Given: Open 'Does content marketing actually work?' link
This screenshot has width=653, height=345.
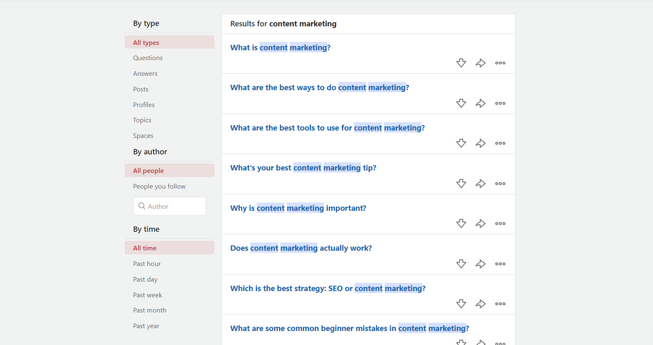Looking at the screenshot, I should [301, 248].
